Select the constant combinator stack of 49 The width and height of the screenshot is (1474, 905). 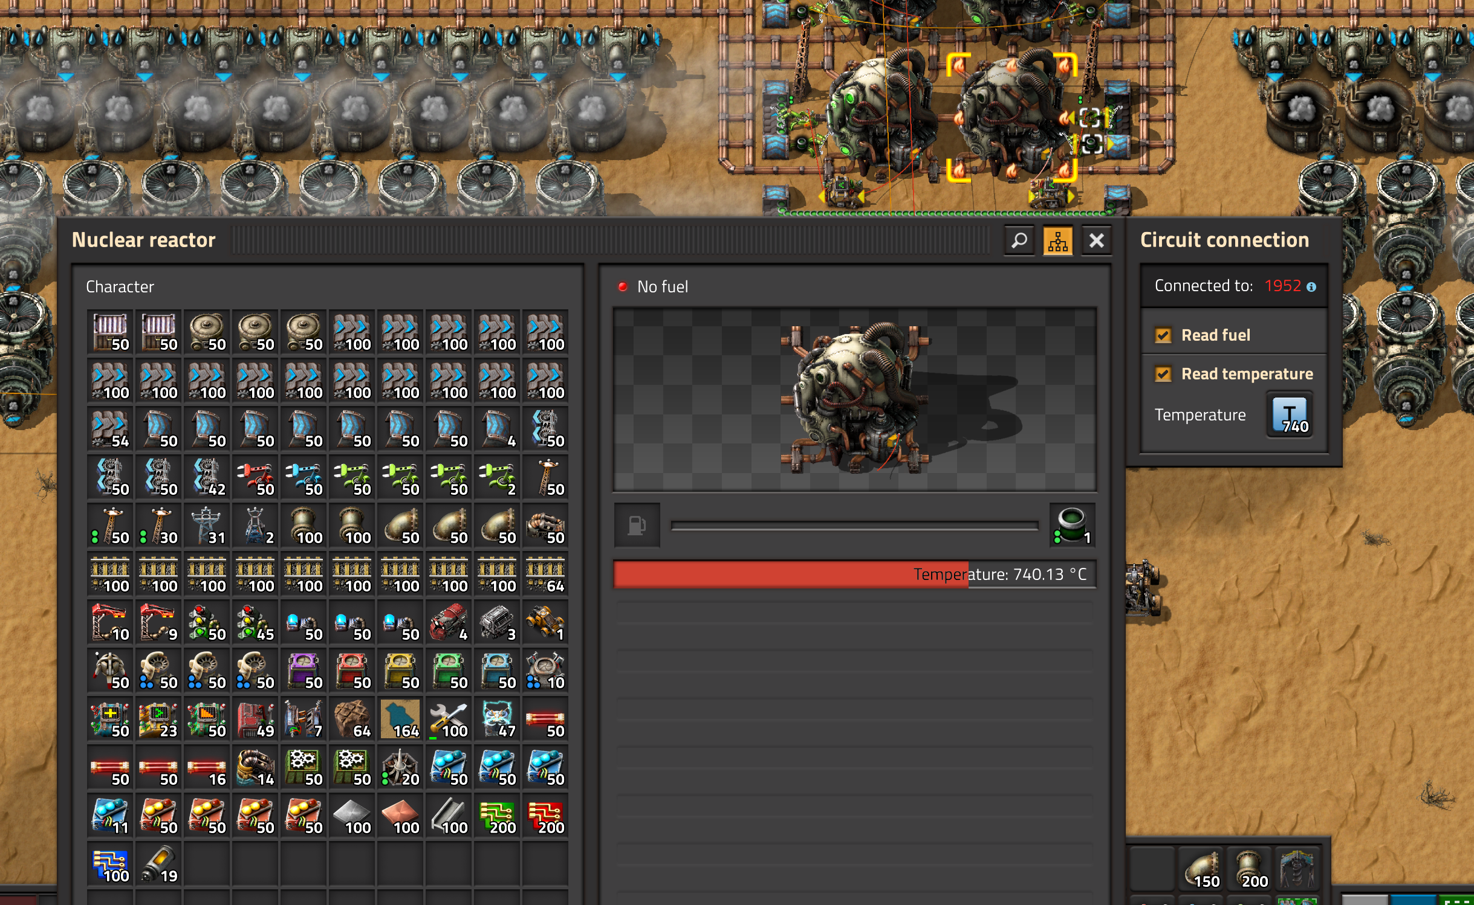click(x=255, y=718)
